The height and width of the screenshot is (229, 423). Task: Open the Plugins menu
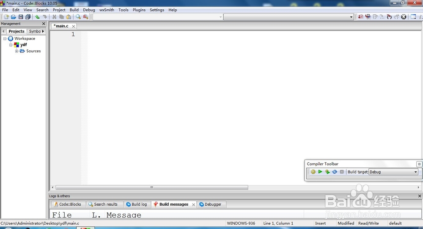tap(139, 10)
